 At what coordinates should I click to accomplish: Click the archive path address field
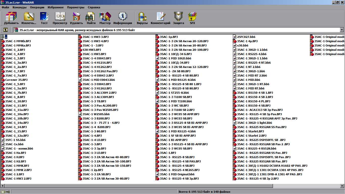[177, 30]
